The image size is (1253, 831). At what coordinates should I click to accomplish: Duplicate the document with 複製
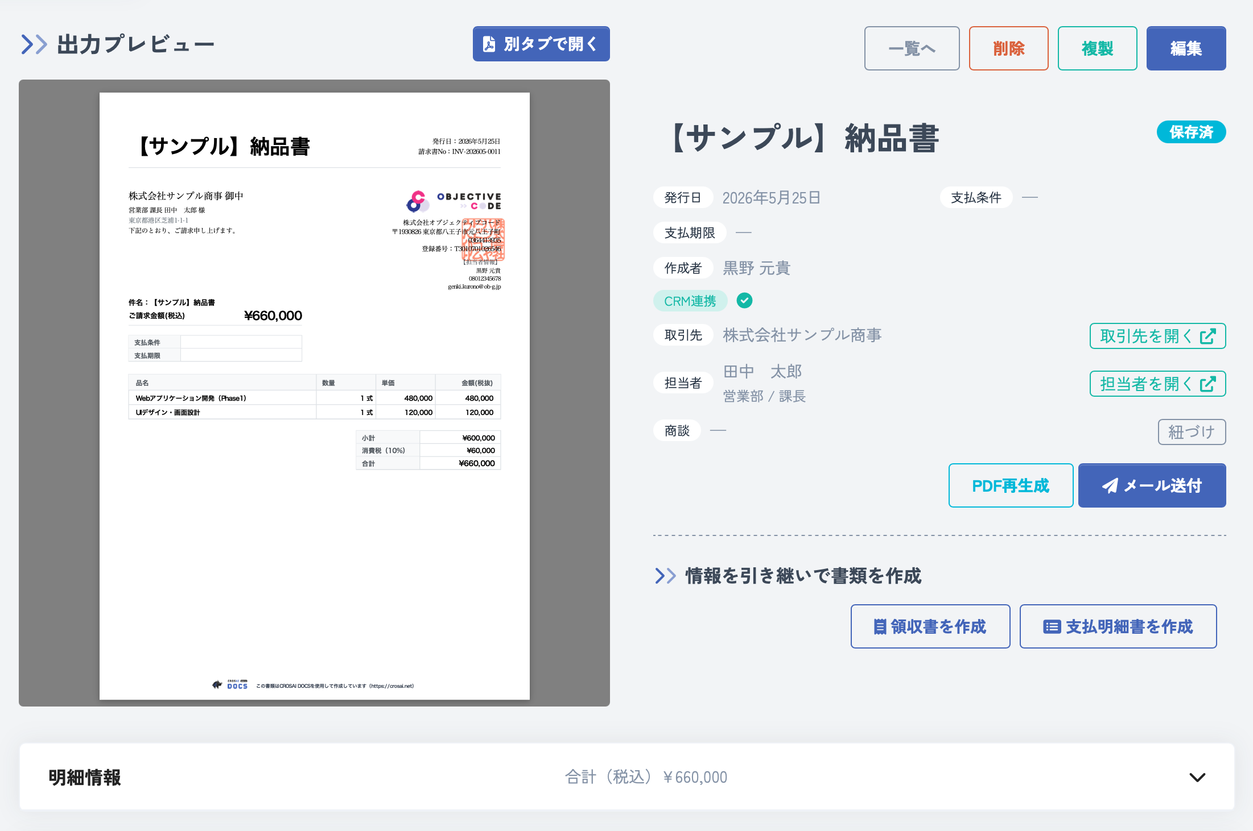[1097, 48]
